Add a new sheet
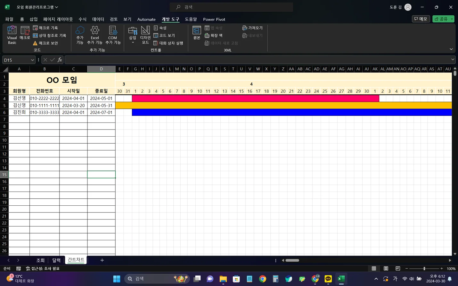 coord(102,260)
